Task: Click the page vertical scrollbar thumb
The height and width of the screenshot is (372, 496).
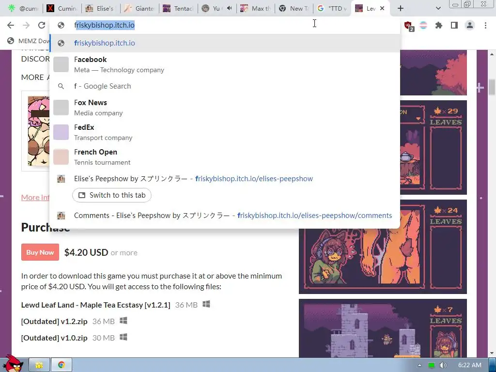Action: click(x=492, y=87)
